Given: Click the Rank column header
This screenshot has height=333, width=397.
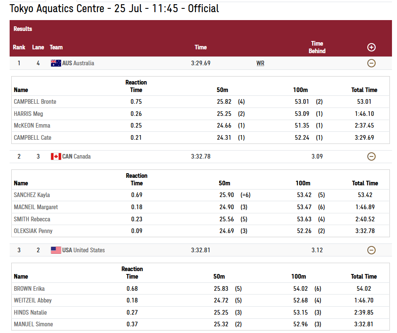Looking at the screenshot, I should tap(19, 47).
